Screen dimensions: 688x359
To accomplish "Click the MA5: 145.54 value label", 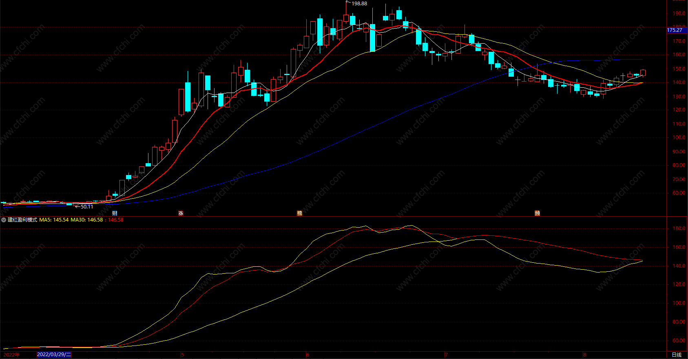I will pyautogui.click(x=54, y=220).
